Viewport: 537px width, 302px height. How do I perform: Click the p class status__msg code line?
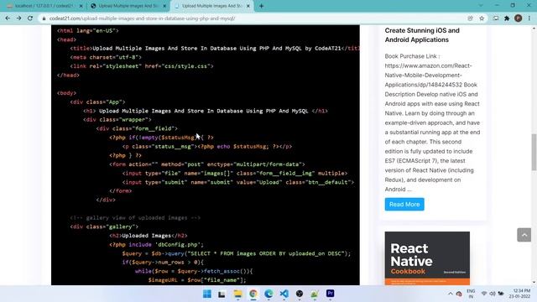pyautogui.click(x=207, y=146)
